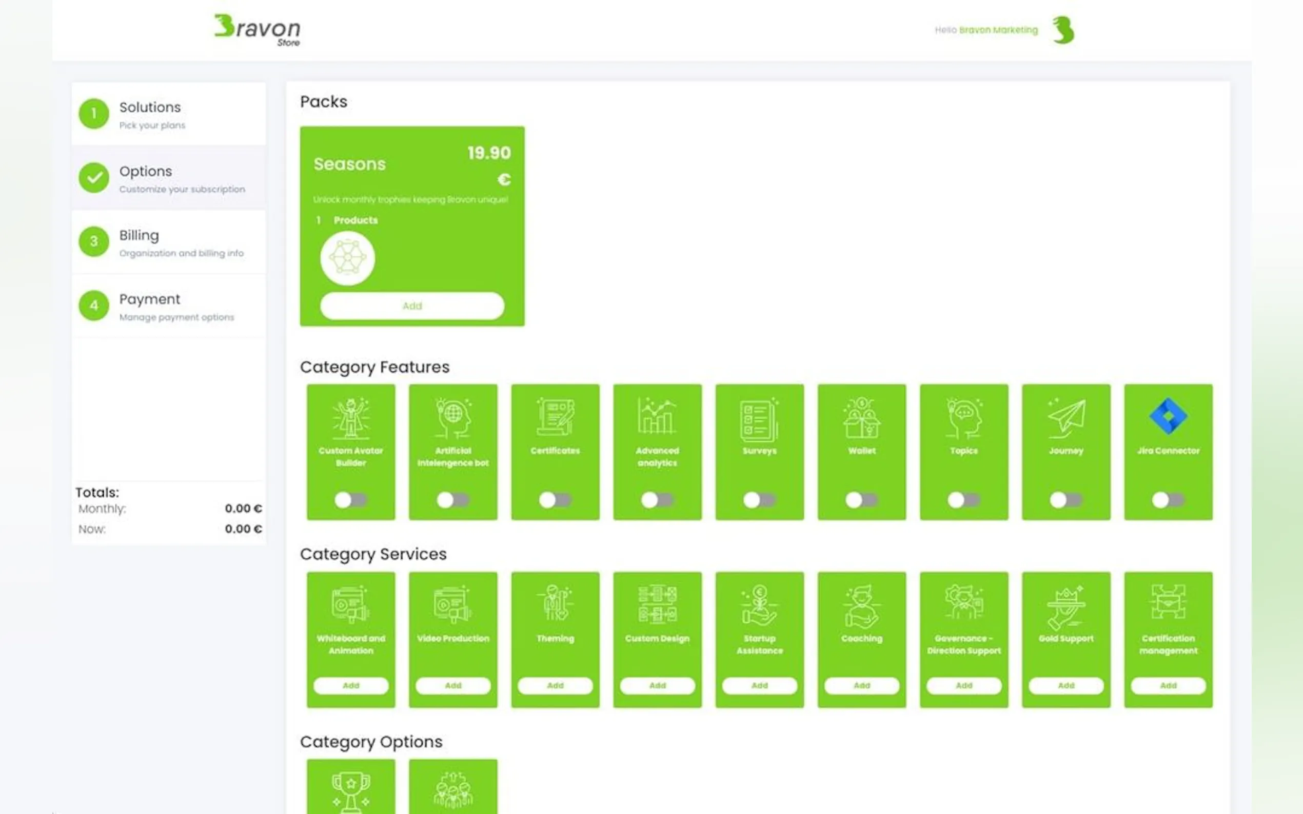Click the Seasons pack product network icon

(347, 258)
